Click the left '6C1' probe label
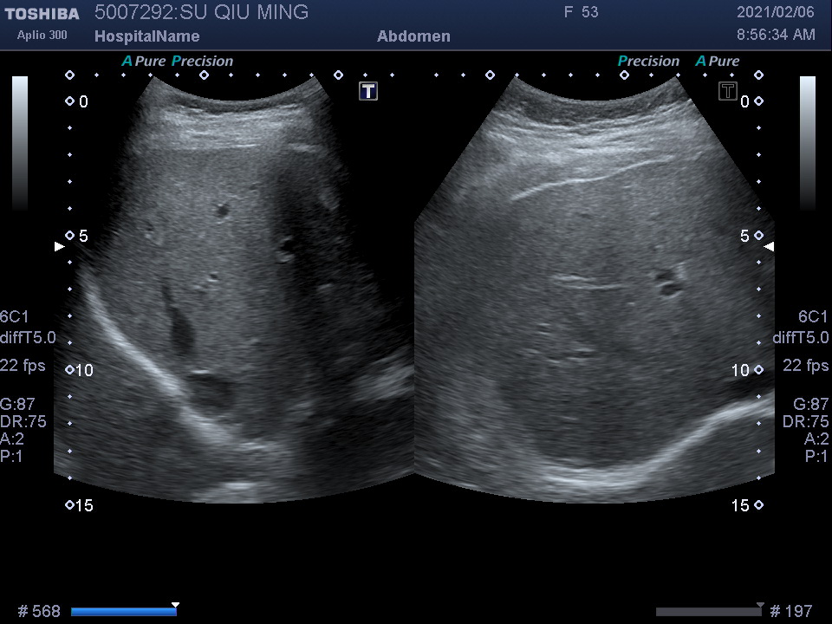 coord(15,317)
